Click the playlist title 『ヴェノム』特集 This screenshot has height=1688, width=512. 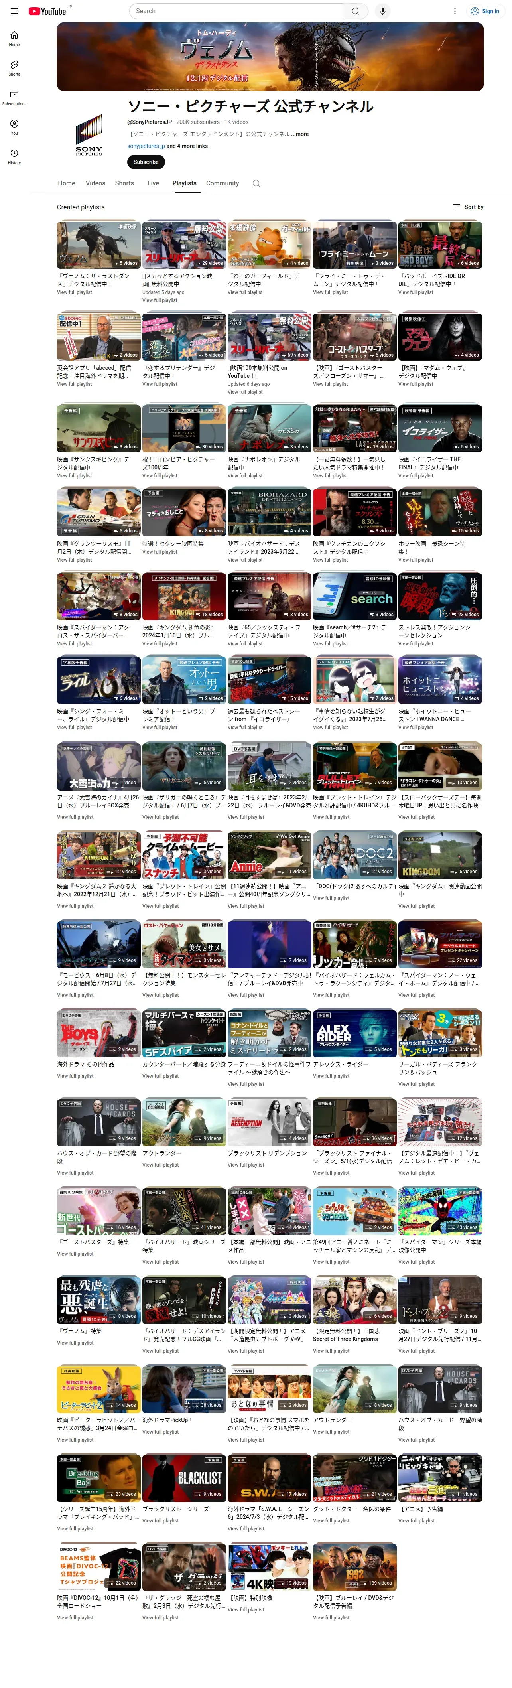pos(80,1331)
